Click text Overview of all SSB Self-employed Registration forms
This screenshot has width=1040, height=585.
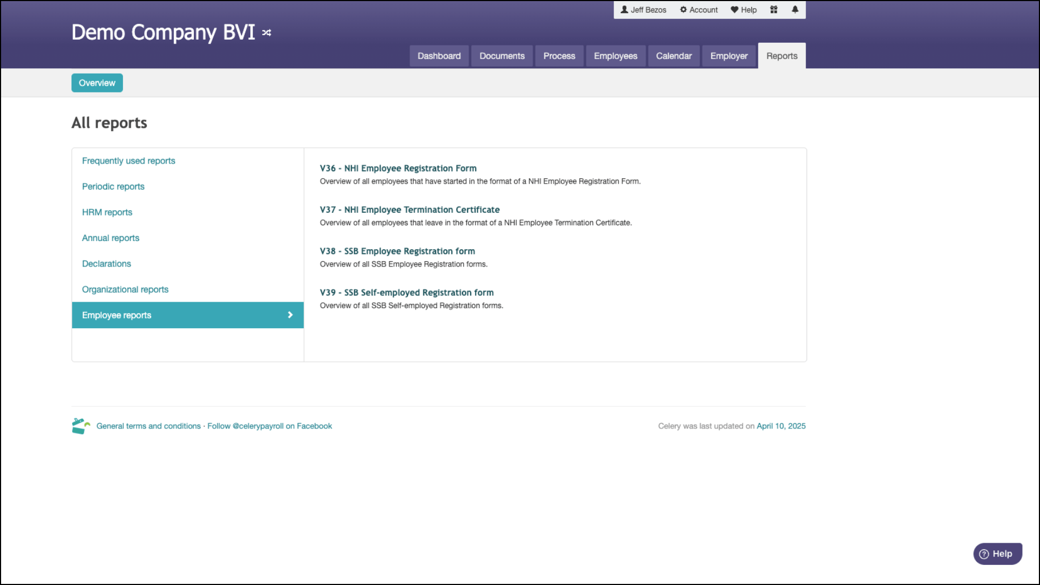click(411, 305)
